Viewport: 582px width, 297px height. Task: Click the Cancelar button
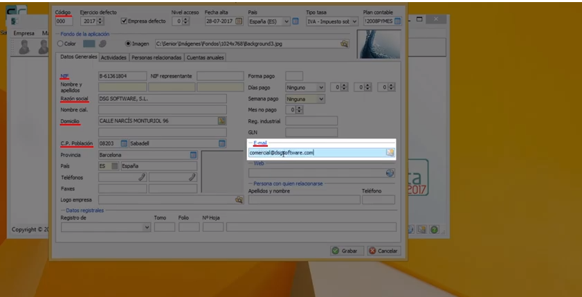383,251
